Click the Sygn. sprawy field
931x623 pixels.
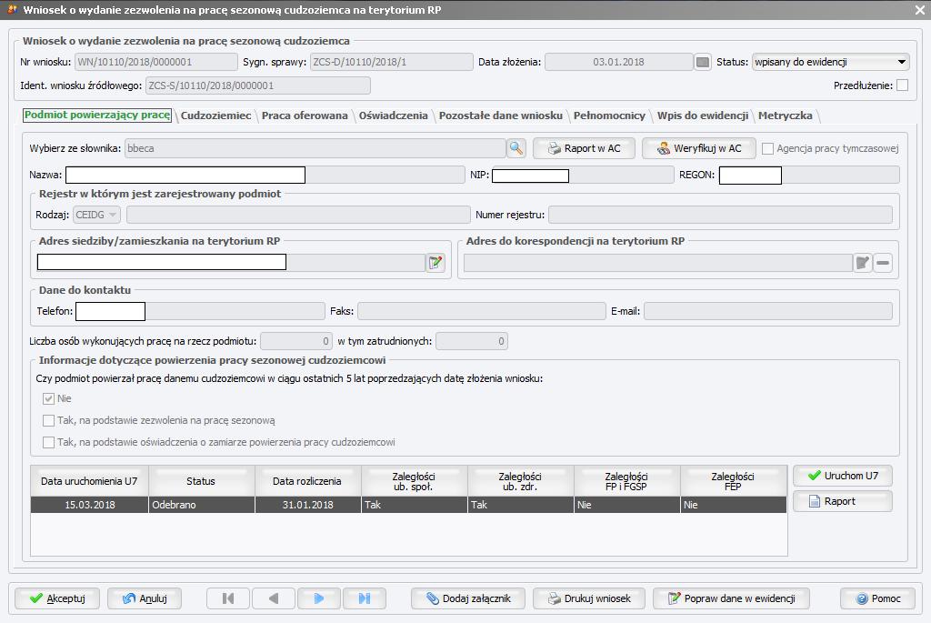pyautogui.click(x=391, y=62)
